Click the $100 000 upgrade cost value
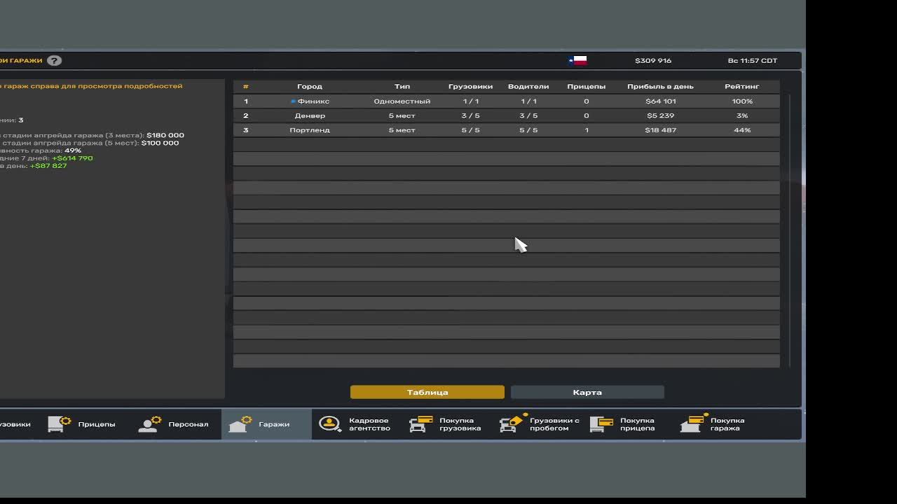Viewport: 897px width, 504px height. 160,143
